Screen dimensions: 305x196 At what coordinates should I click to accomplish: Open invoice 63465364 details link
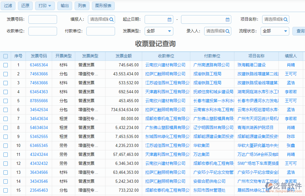(x=39, y=65)
